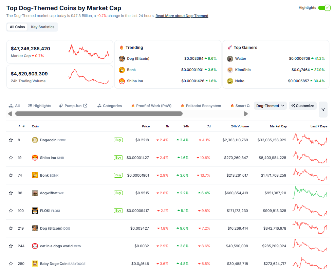
Task: Click Shiba Inu icon in Trending card
Action: [122, 81]
